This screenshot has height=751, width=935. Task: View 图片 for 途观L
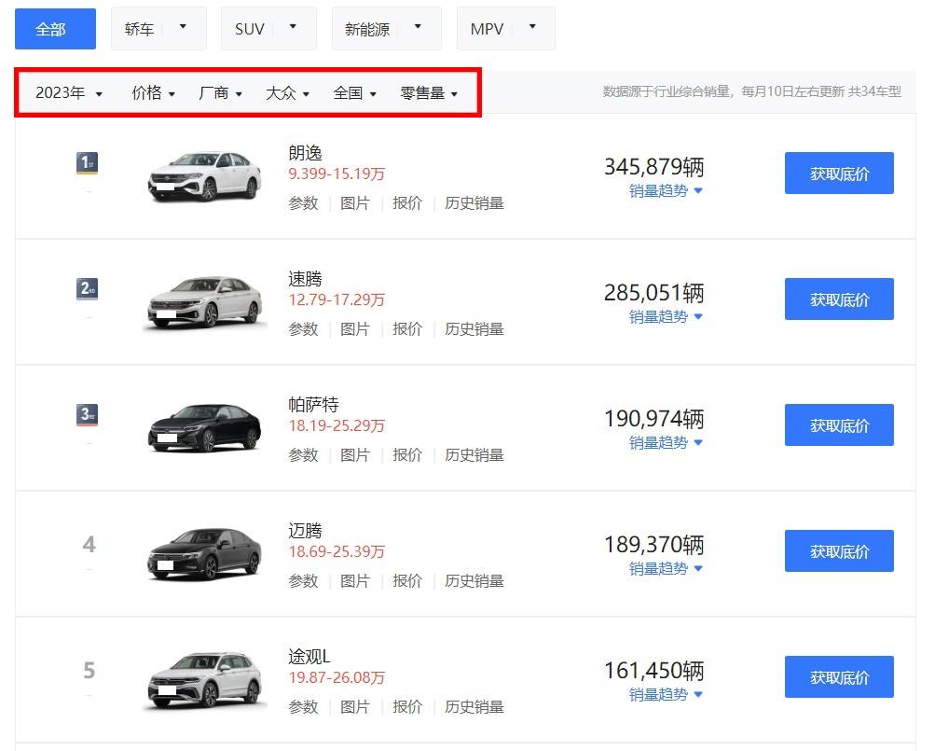355,707
